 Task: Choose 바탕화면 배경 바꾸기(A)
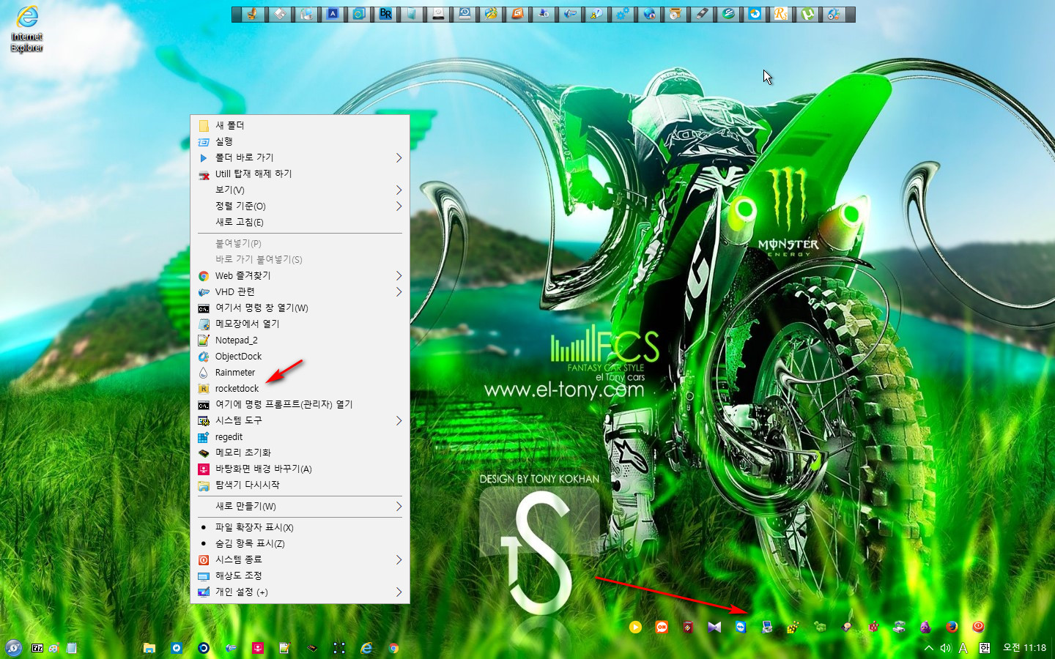coord(300,469)
